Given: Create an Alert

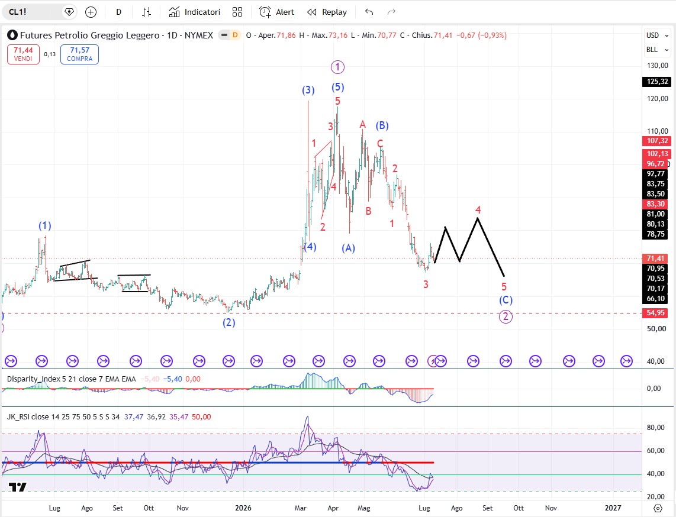Looking at the screenshot, I should (x=277, y=12).
